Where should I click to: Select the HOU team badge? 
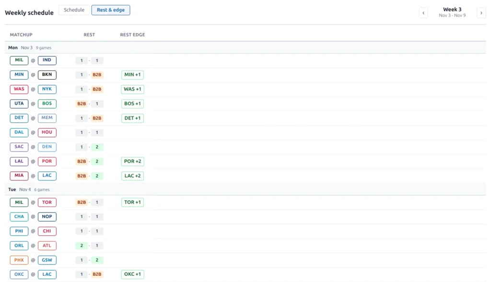[47, 132]
